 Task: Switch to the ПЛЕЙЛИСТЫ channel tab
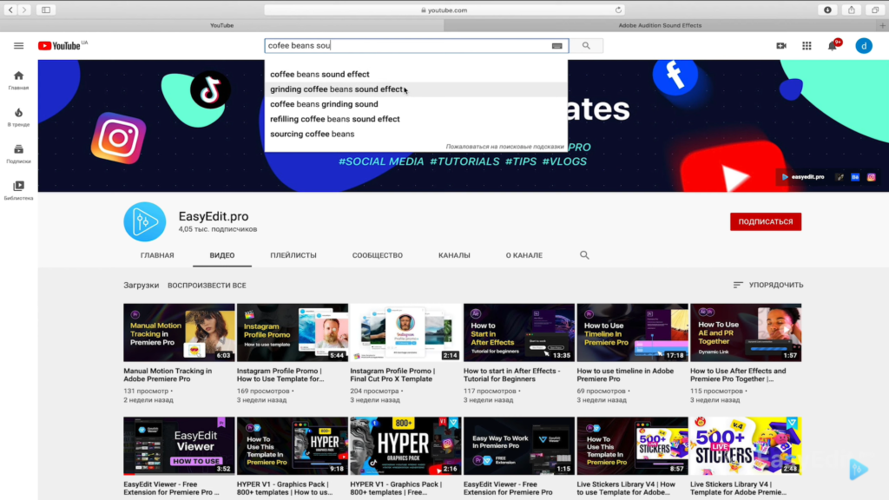tap(293, 255)
